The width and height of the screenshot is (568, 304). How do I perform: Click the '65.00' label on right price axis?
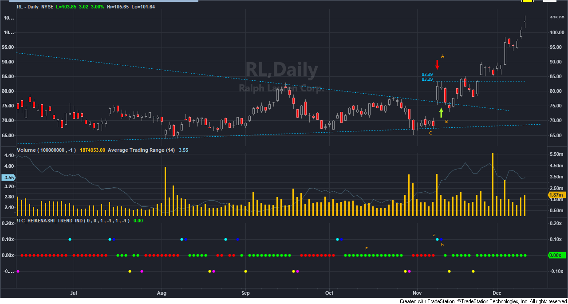pyautogui.click(x=556, y=135)
